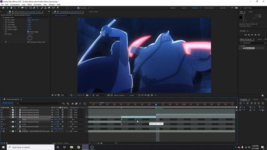Viewport: 267px width, 150px height.
Task: Collapse the Motion Tile effect group
Action: coord(2,17)
